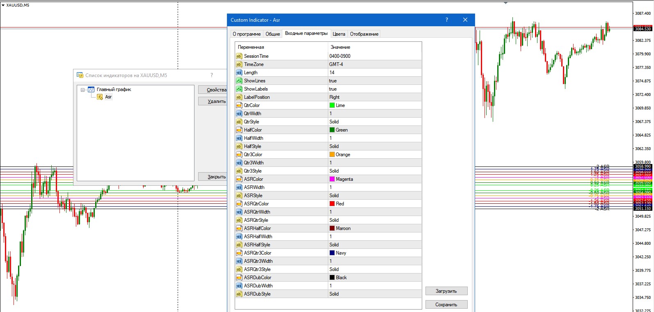The height and width of the screenshot is (312, 654).
Task: Click the ShowLines row boolean icon
Action: click(x=239, y=81)
